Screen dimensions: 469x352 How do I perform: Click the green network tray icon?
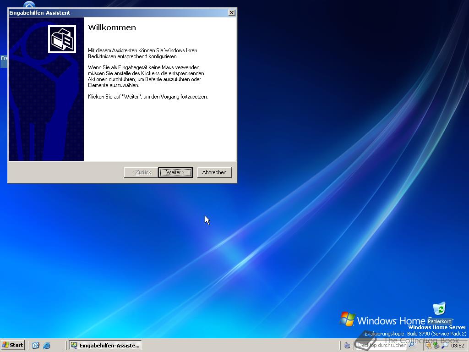(436, 346)
